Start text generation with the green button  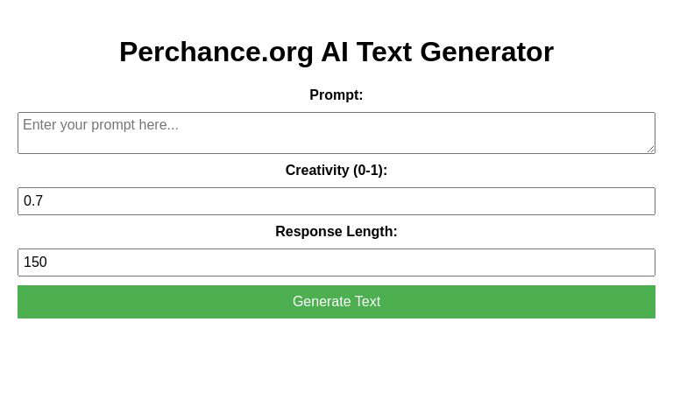click(x=336, y=302)
